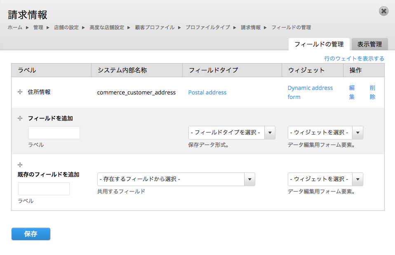Open the Postal address field type link

pos(207,92)
